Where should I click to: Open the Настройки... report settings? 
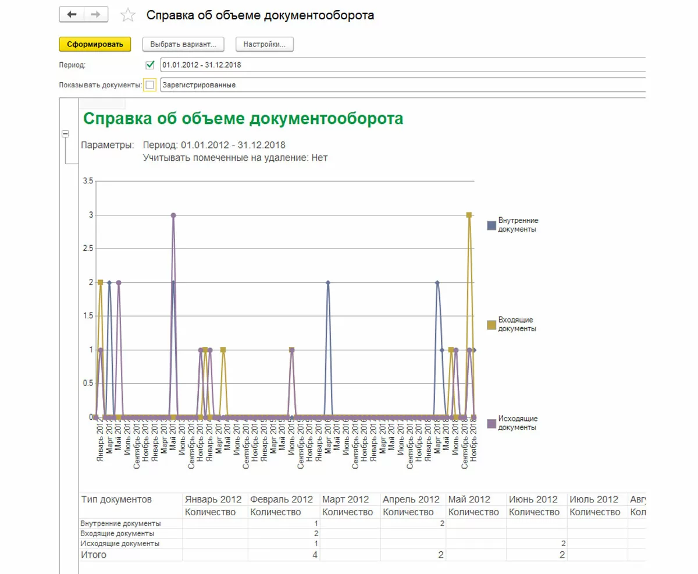[x=264, y=44]
